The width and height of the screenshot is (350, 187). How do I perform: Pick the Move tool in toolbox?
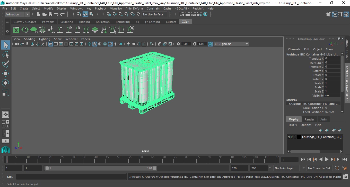(x=6, y=73)
